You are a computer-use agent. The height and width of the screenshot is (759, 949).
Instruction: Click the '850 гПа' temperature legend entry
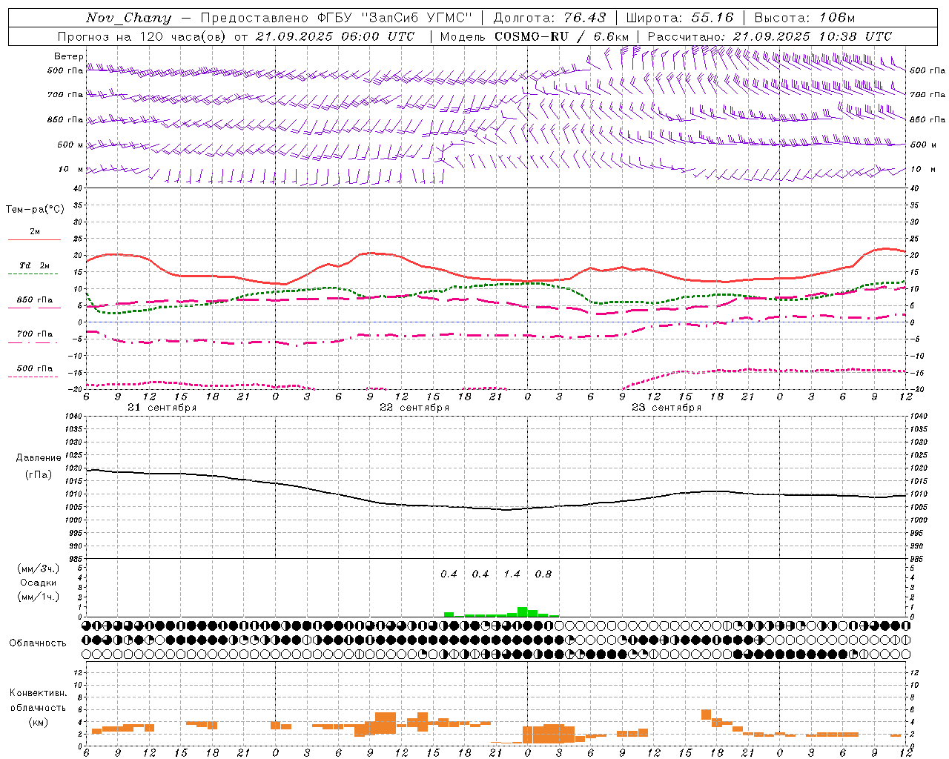34,299
